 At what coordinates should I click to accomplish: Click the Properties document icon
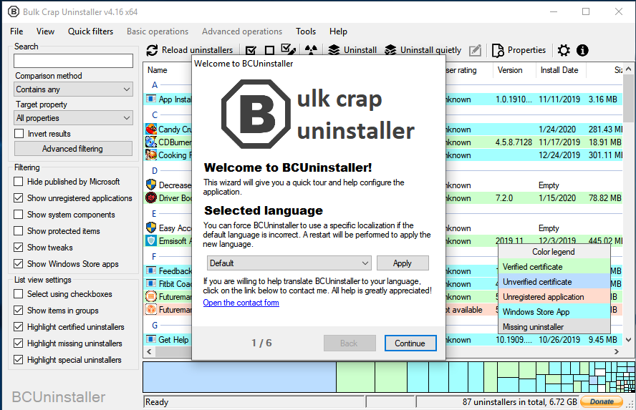pyautogui.click(x=498, y=50)
